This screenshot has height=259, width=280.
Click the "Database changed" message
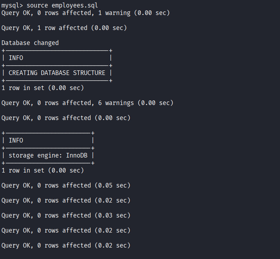coord(30,43)
